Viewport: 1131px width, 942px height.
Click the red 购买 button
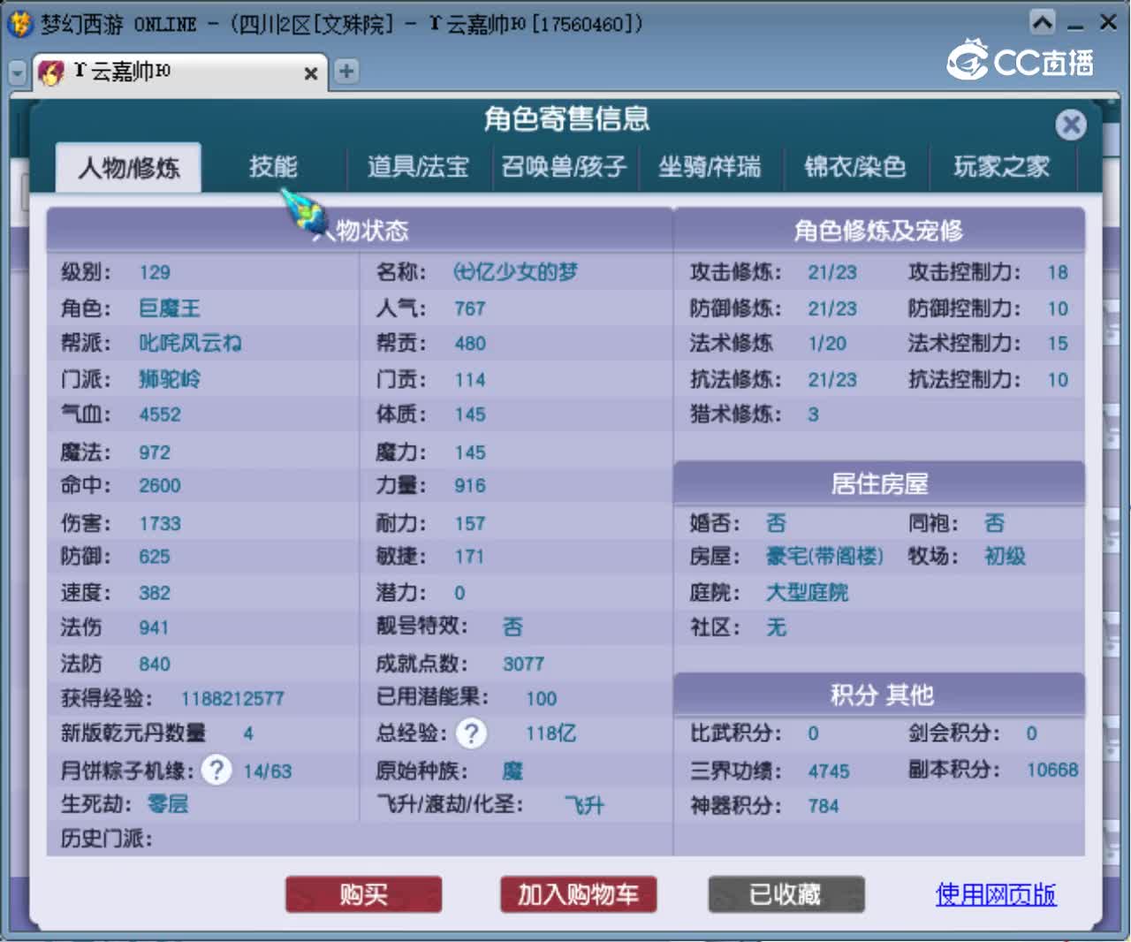(x=363, y=894)
